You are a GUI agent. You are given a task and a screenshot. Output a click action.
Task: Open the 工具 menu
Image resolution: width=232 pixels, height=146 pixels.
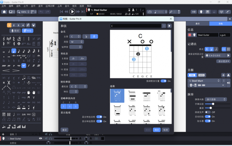pos(60,6)
